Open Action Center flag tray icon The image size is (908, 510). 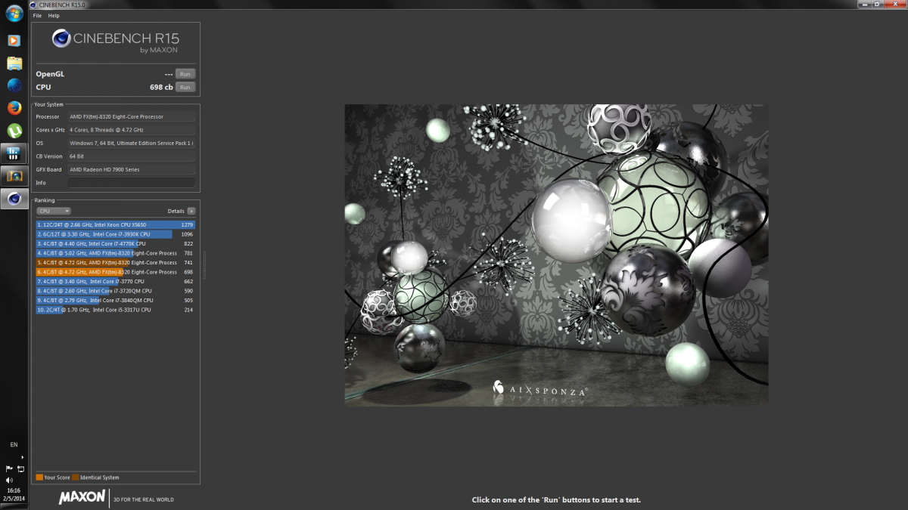click(x=9, y=469)
